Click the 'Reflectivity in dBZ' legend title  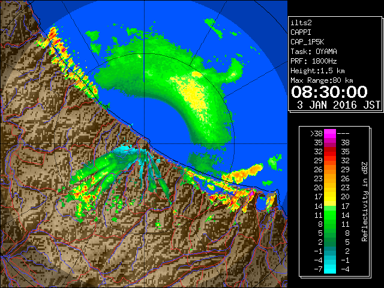[x=364, y=202]
